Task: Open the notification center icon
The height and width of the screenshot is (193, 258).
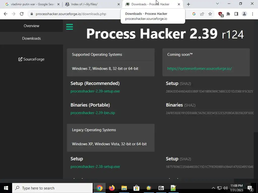Action: tap(250, 188)
